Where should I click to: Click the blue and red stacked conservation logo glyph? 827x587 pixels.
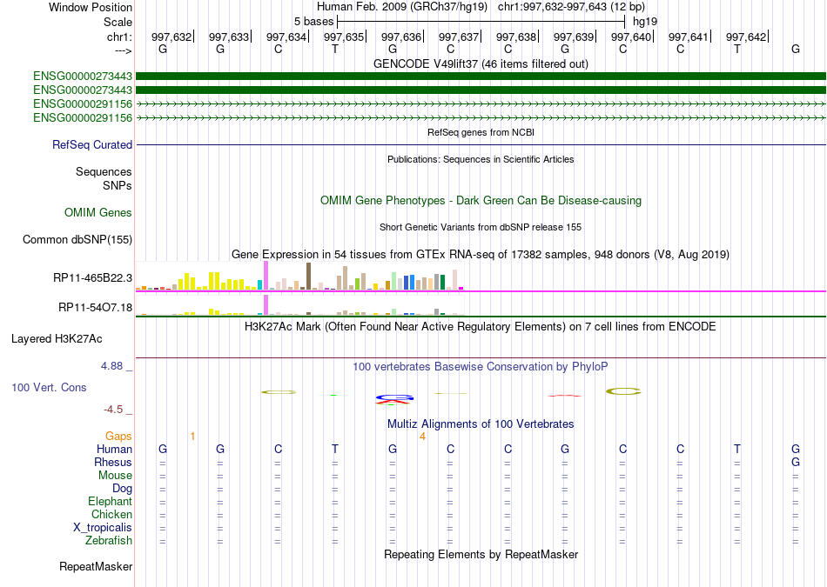(x=393, y=399)
